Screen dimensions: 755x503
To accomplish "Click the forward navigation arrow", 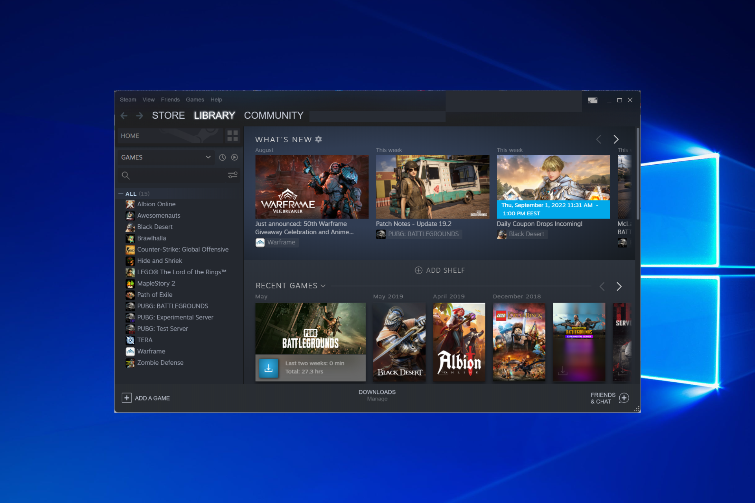I will pos(139,116).
